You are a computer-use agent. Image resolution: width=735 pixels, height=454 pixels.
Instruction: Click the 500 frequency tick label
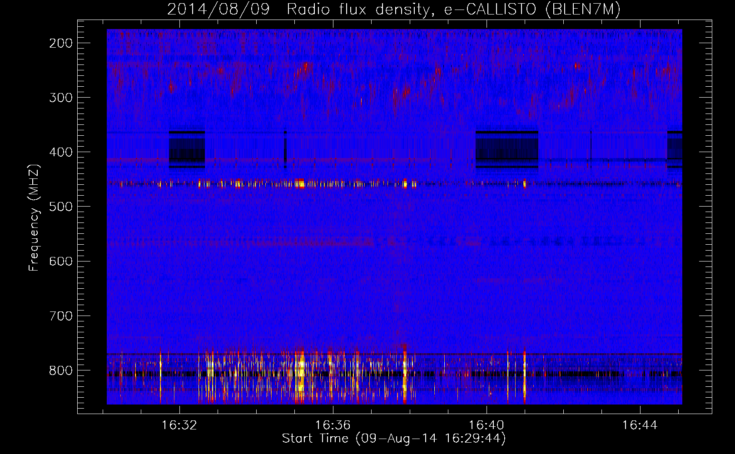[x=61, y=207]
